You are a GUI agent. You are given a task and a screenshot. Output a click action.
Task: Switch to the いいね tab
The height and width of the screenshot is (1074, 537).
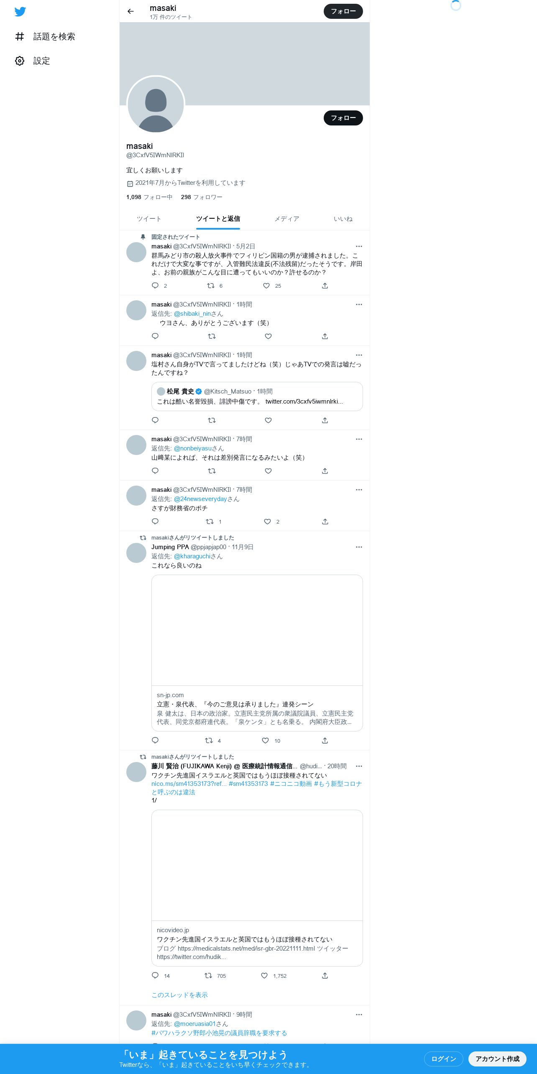(x=343, y=219)
